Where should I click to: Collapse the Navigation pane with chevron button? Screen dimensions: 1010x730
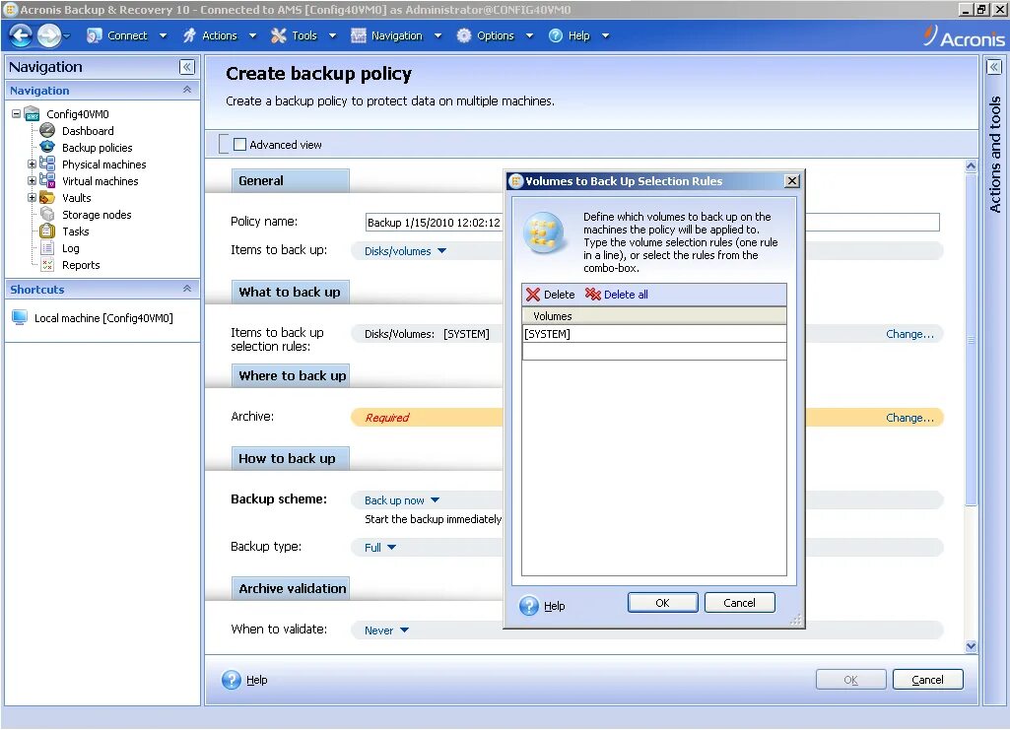pos(187,67)
